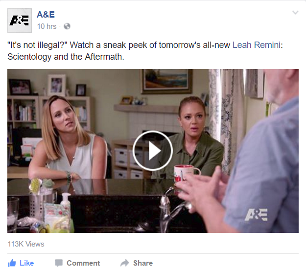Click the 113K Views count
This screenshot has height=271, width=306.
click(26, 244)
